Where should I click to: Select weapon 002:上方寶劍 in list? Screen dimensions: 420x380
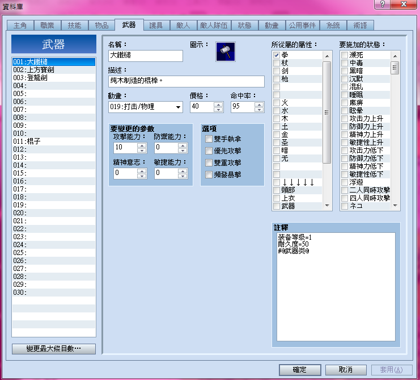coord(54,70)
